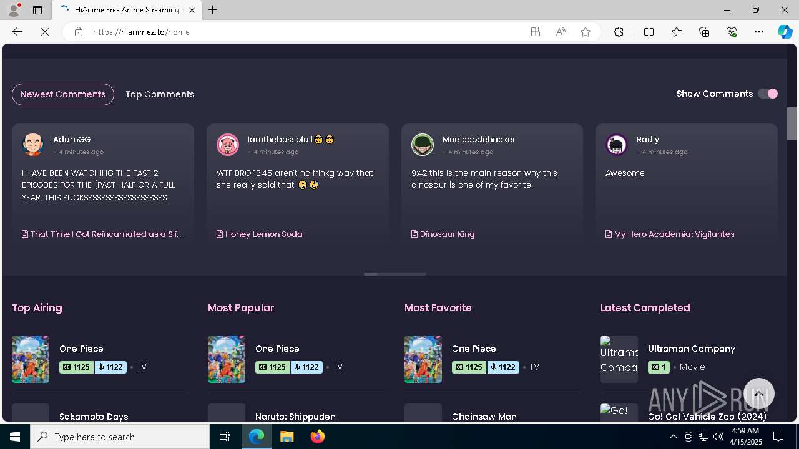Open Honey Lemon Soda link
The height and width of the screenshot is (449, 799).
[x=260, y=234]
